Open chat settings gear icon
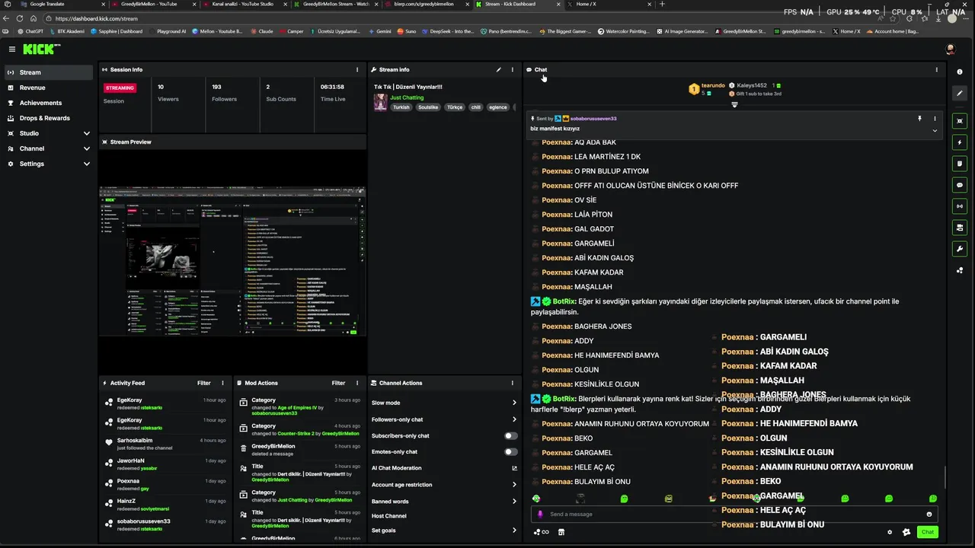975x548 pixels. [890, 532]
